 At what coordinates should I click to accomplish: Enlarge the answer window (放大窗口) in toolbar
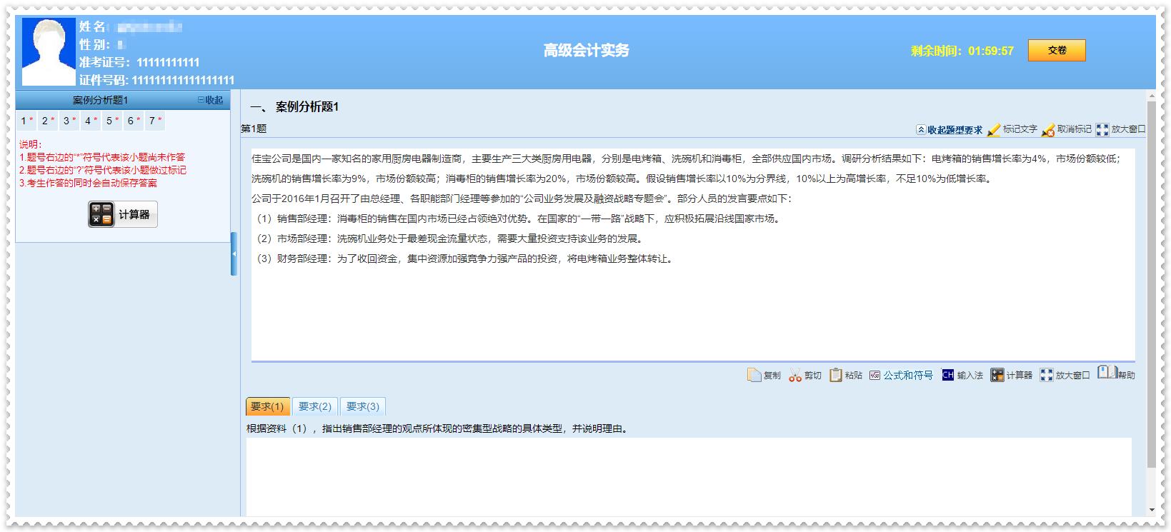[1047, 375]
